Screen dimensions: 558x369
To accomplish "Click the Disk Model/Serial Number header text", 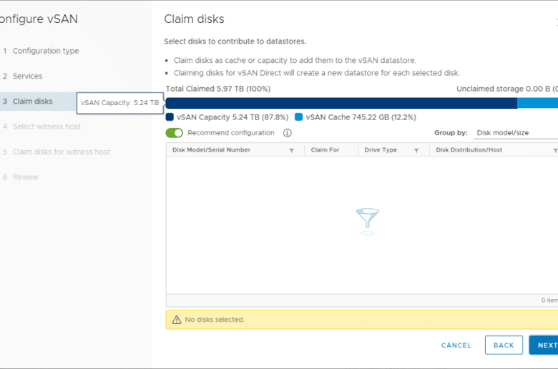I will click(x=211, y=150).
